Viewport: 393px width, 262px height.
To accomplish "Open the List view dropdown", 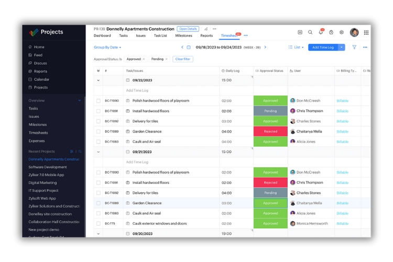I will 296,47.
